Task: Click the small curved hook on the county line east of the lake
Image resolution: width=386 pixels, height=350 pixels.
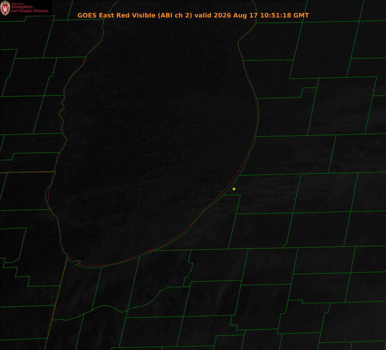Action: tap(285, 245)
